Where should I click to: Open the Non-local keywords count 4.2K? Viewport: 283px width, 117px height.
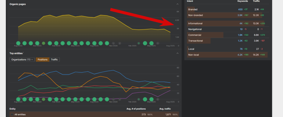click(240, 55)
